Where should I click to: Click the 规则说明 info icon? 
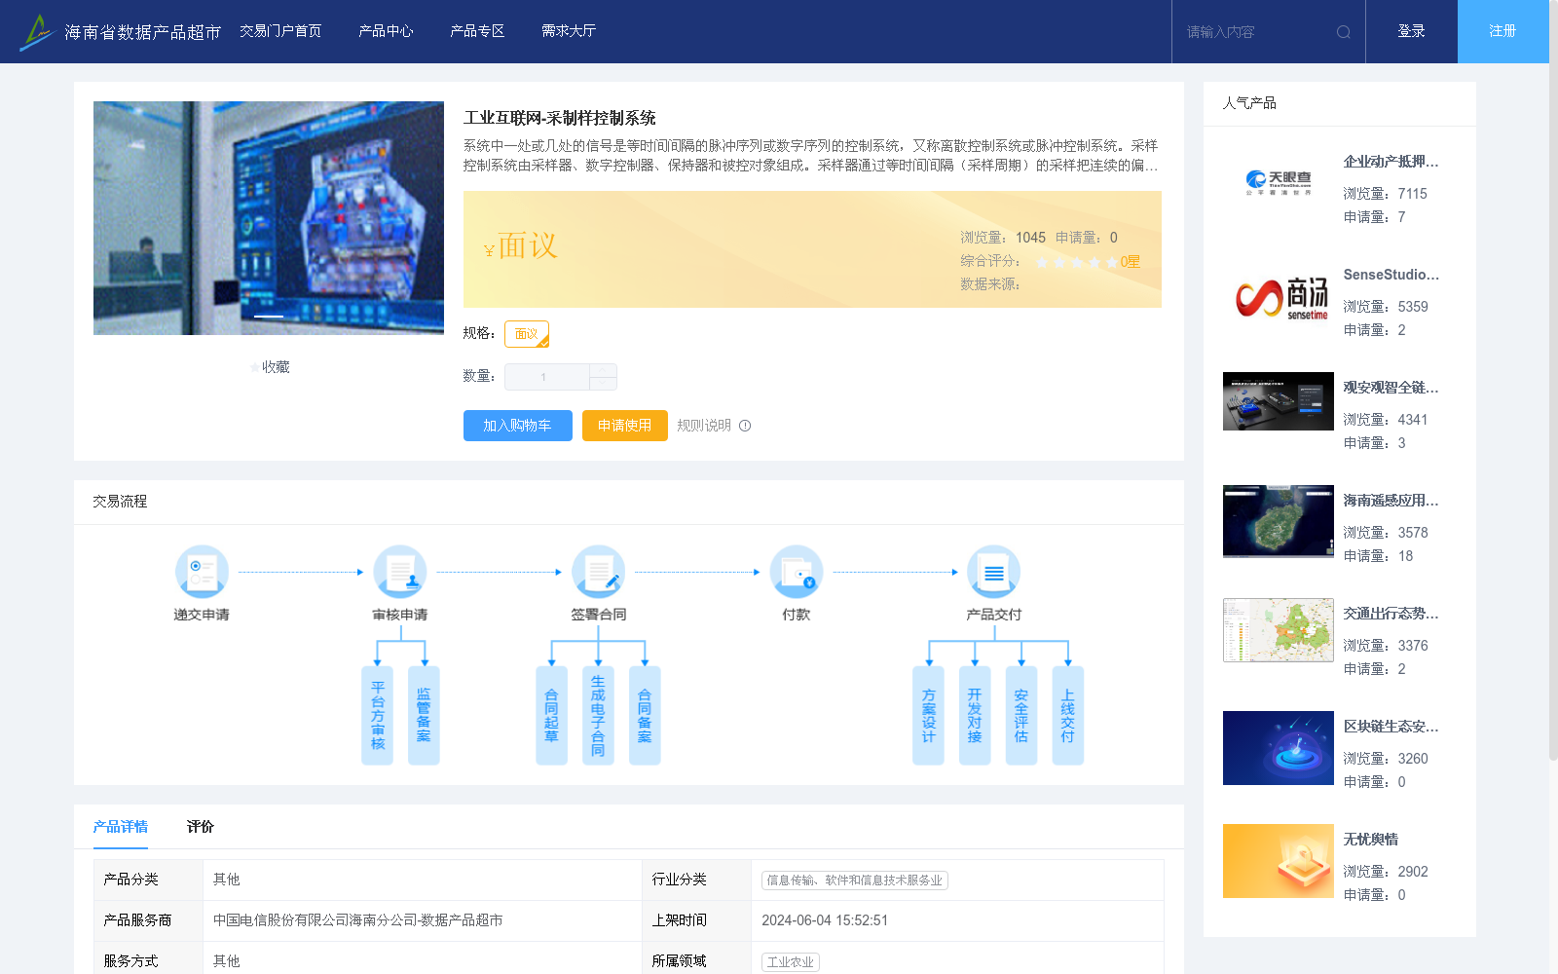coord(745,426)
